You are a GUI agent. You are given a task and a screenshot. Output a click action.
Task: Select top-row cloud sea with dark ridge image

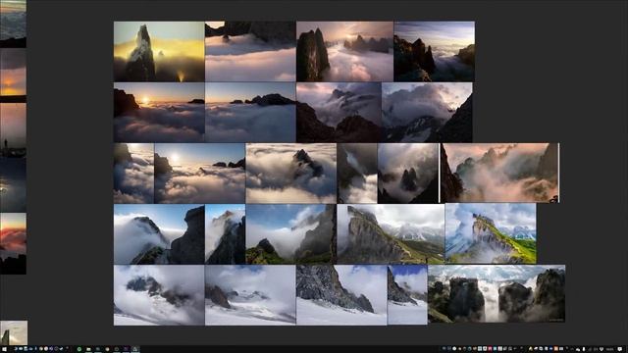click(x=250, y=52)
